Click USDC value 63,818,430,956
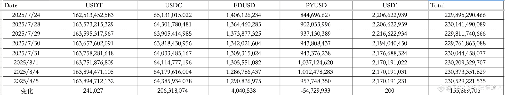505x95 pixels. (x=173, y=43)
